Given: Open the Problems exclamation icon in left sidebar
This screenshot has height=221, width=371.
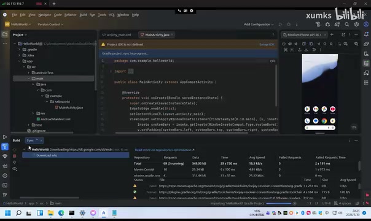Looking at the screenshot, I should (x=5, y=176).
